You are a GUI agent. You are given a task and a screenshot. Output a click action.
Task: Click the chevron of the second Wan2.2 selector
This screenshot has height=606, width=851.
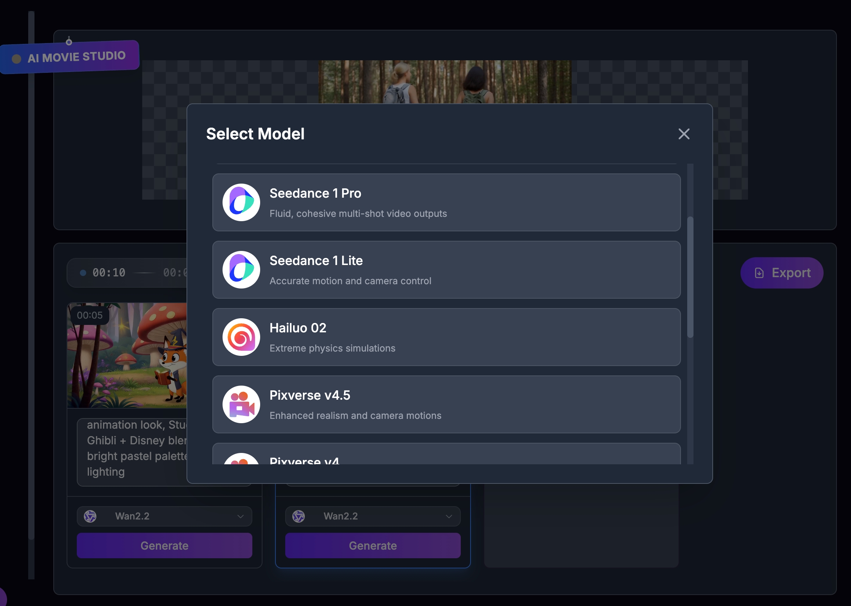(449, 516)
